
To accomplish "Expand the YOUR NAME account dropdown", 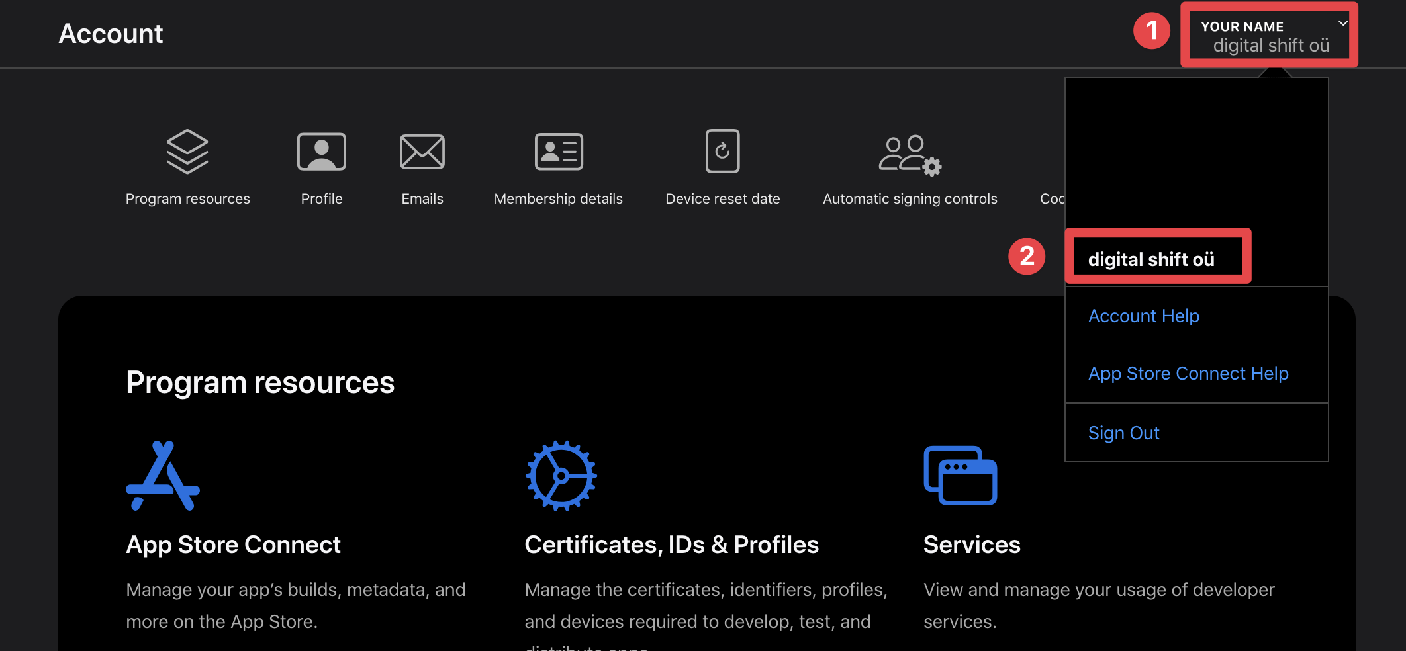I will 1267,36.
